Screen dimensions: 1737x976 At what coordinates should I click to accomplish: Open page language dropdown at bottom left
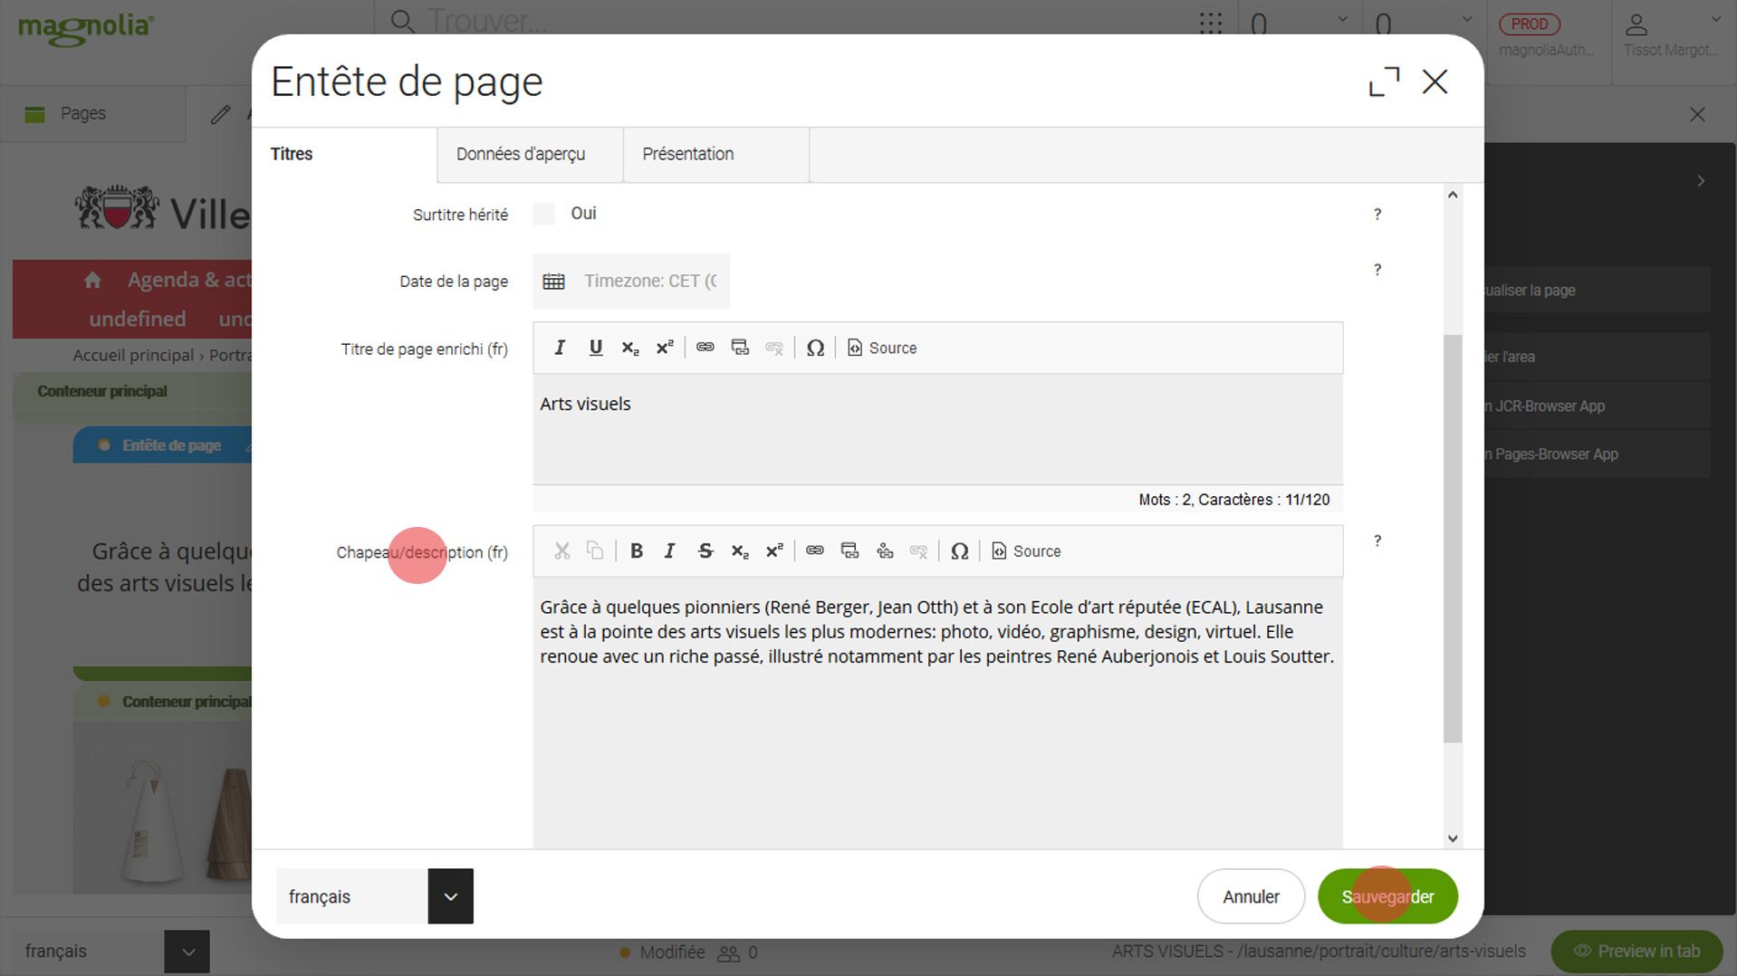click(187, 952)
